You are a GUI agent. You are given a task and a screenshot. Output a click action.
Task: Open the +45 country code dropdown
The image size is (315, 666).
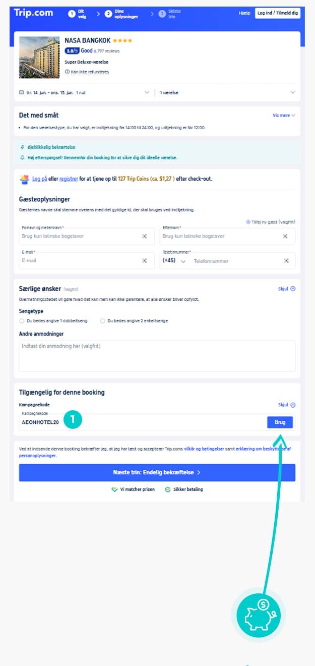pyautogui.click(x=174, y=261)
